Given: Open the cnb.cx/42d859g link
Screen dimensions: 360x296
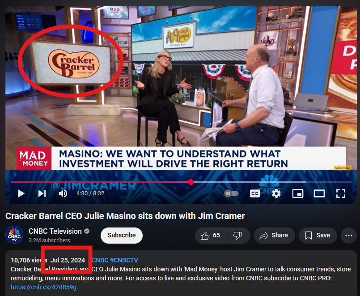Looking at the screenshot, I should click(x=44, y=287).
